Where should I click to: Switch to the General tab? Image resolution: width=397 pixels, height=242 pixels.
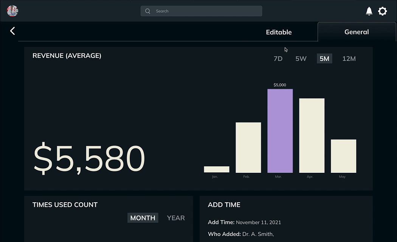[x=357, y=32]
